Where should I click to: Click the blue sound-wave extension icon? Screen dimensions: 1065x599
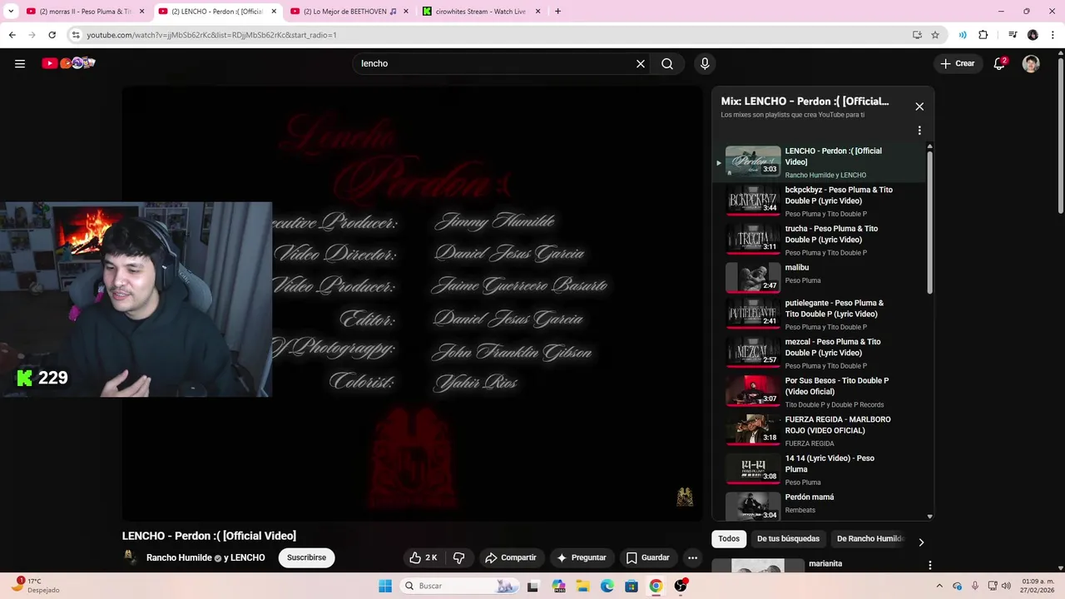pos(963,35)
